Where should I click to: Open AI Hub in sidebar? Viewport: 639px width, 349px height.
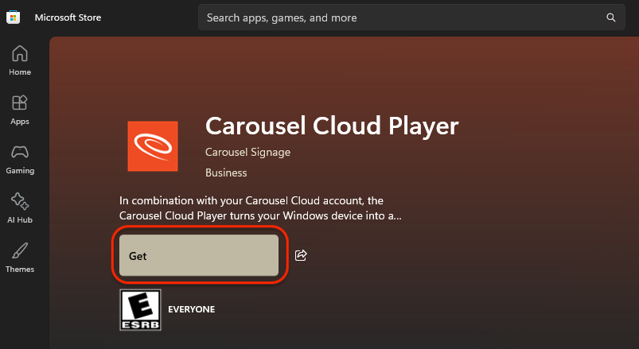point(20,208)
